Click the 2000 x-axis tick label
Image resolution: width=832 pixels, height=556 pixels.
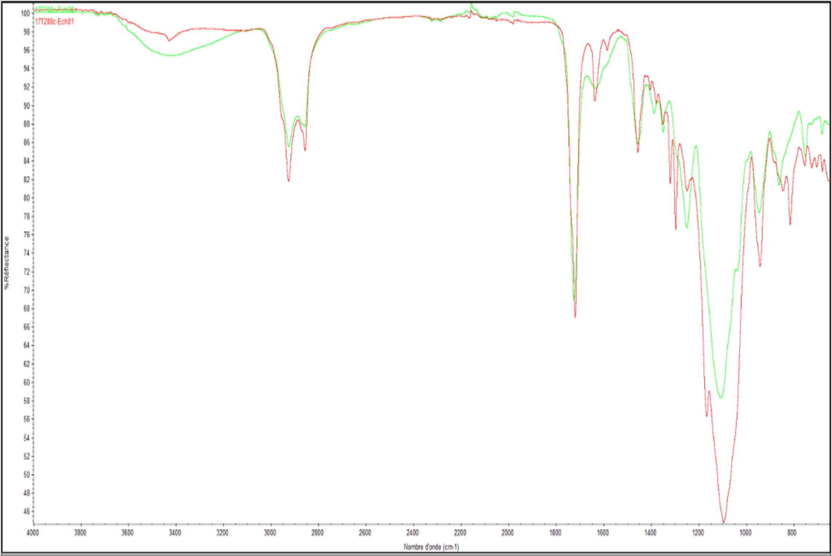tap(508, 533)
